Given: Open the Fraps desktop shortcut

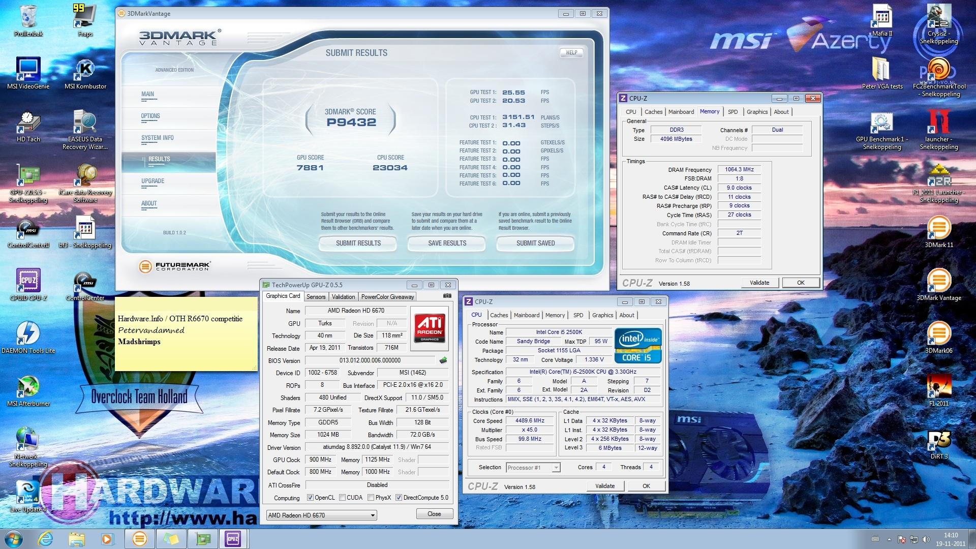Looking at the screenshot, I should coord(85,20).
